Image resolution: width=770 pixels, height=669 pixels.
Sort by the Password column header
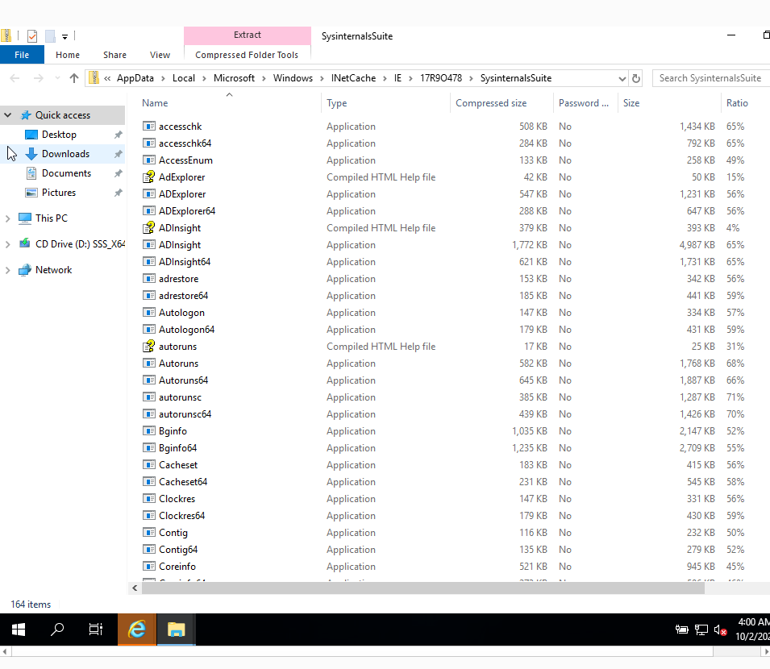pos(584,103)
